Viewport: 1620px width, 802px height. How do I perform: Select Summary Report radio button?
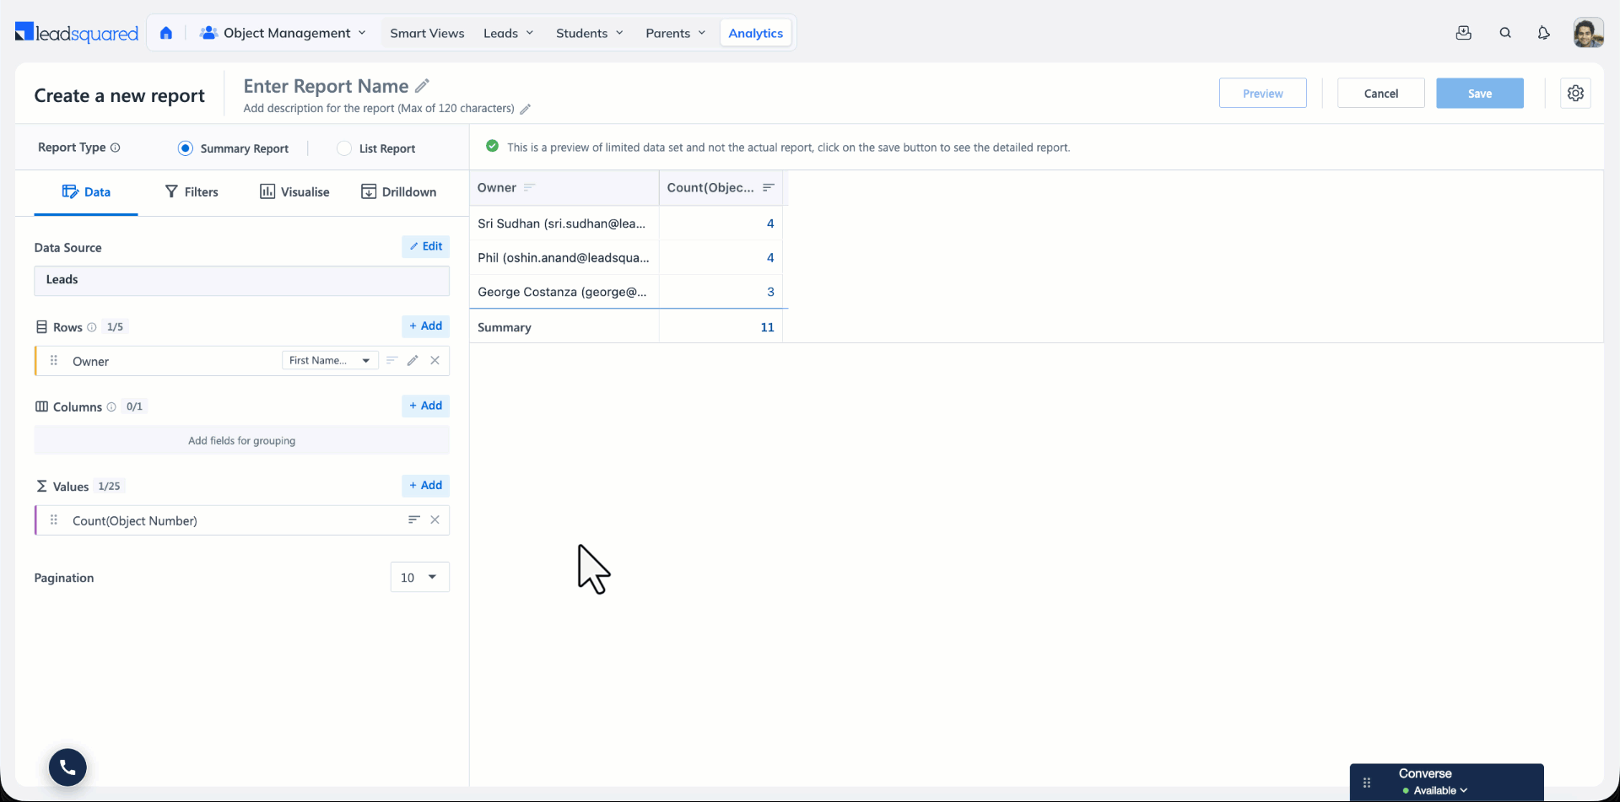[186, 148]
